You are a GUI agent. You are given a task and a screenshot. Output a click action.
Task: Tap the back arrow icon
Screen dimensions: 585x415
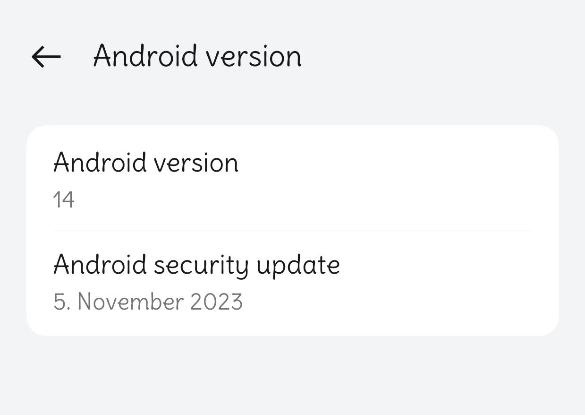[x=46, y=57]
